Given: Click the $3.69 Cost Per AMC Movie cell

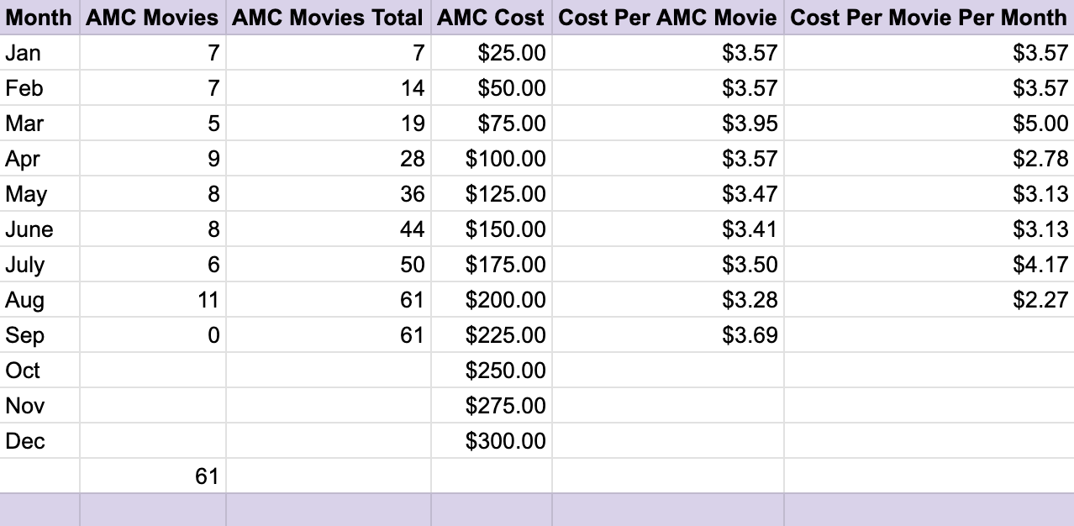Looking at the screenshot, I should click(668, 335).
